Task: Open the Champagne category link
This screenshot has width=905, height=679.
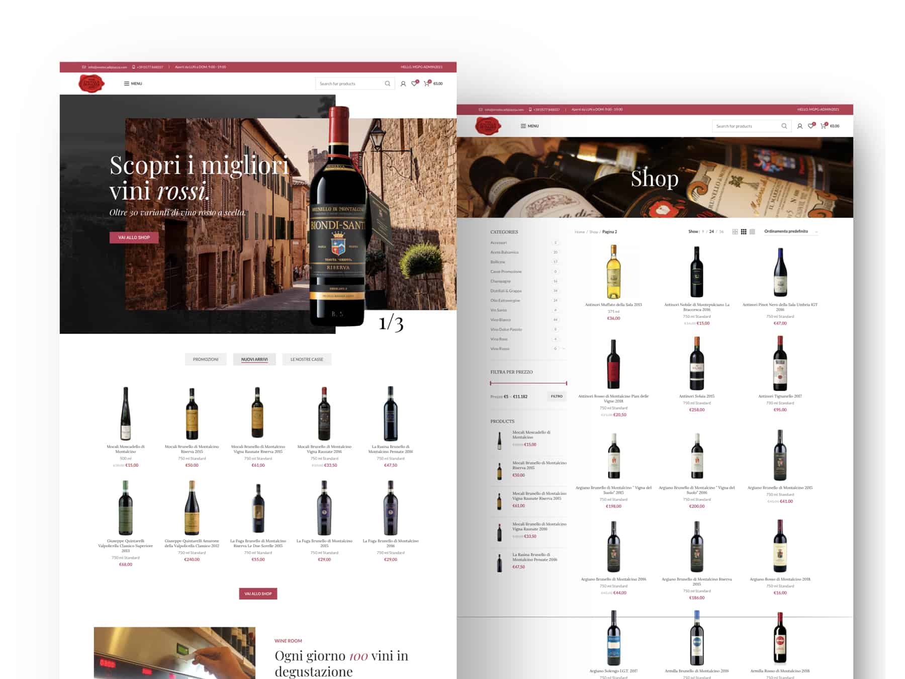Action: coord(500,281)
